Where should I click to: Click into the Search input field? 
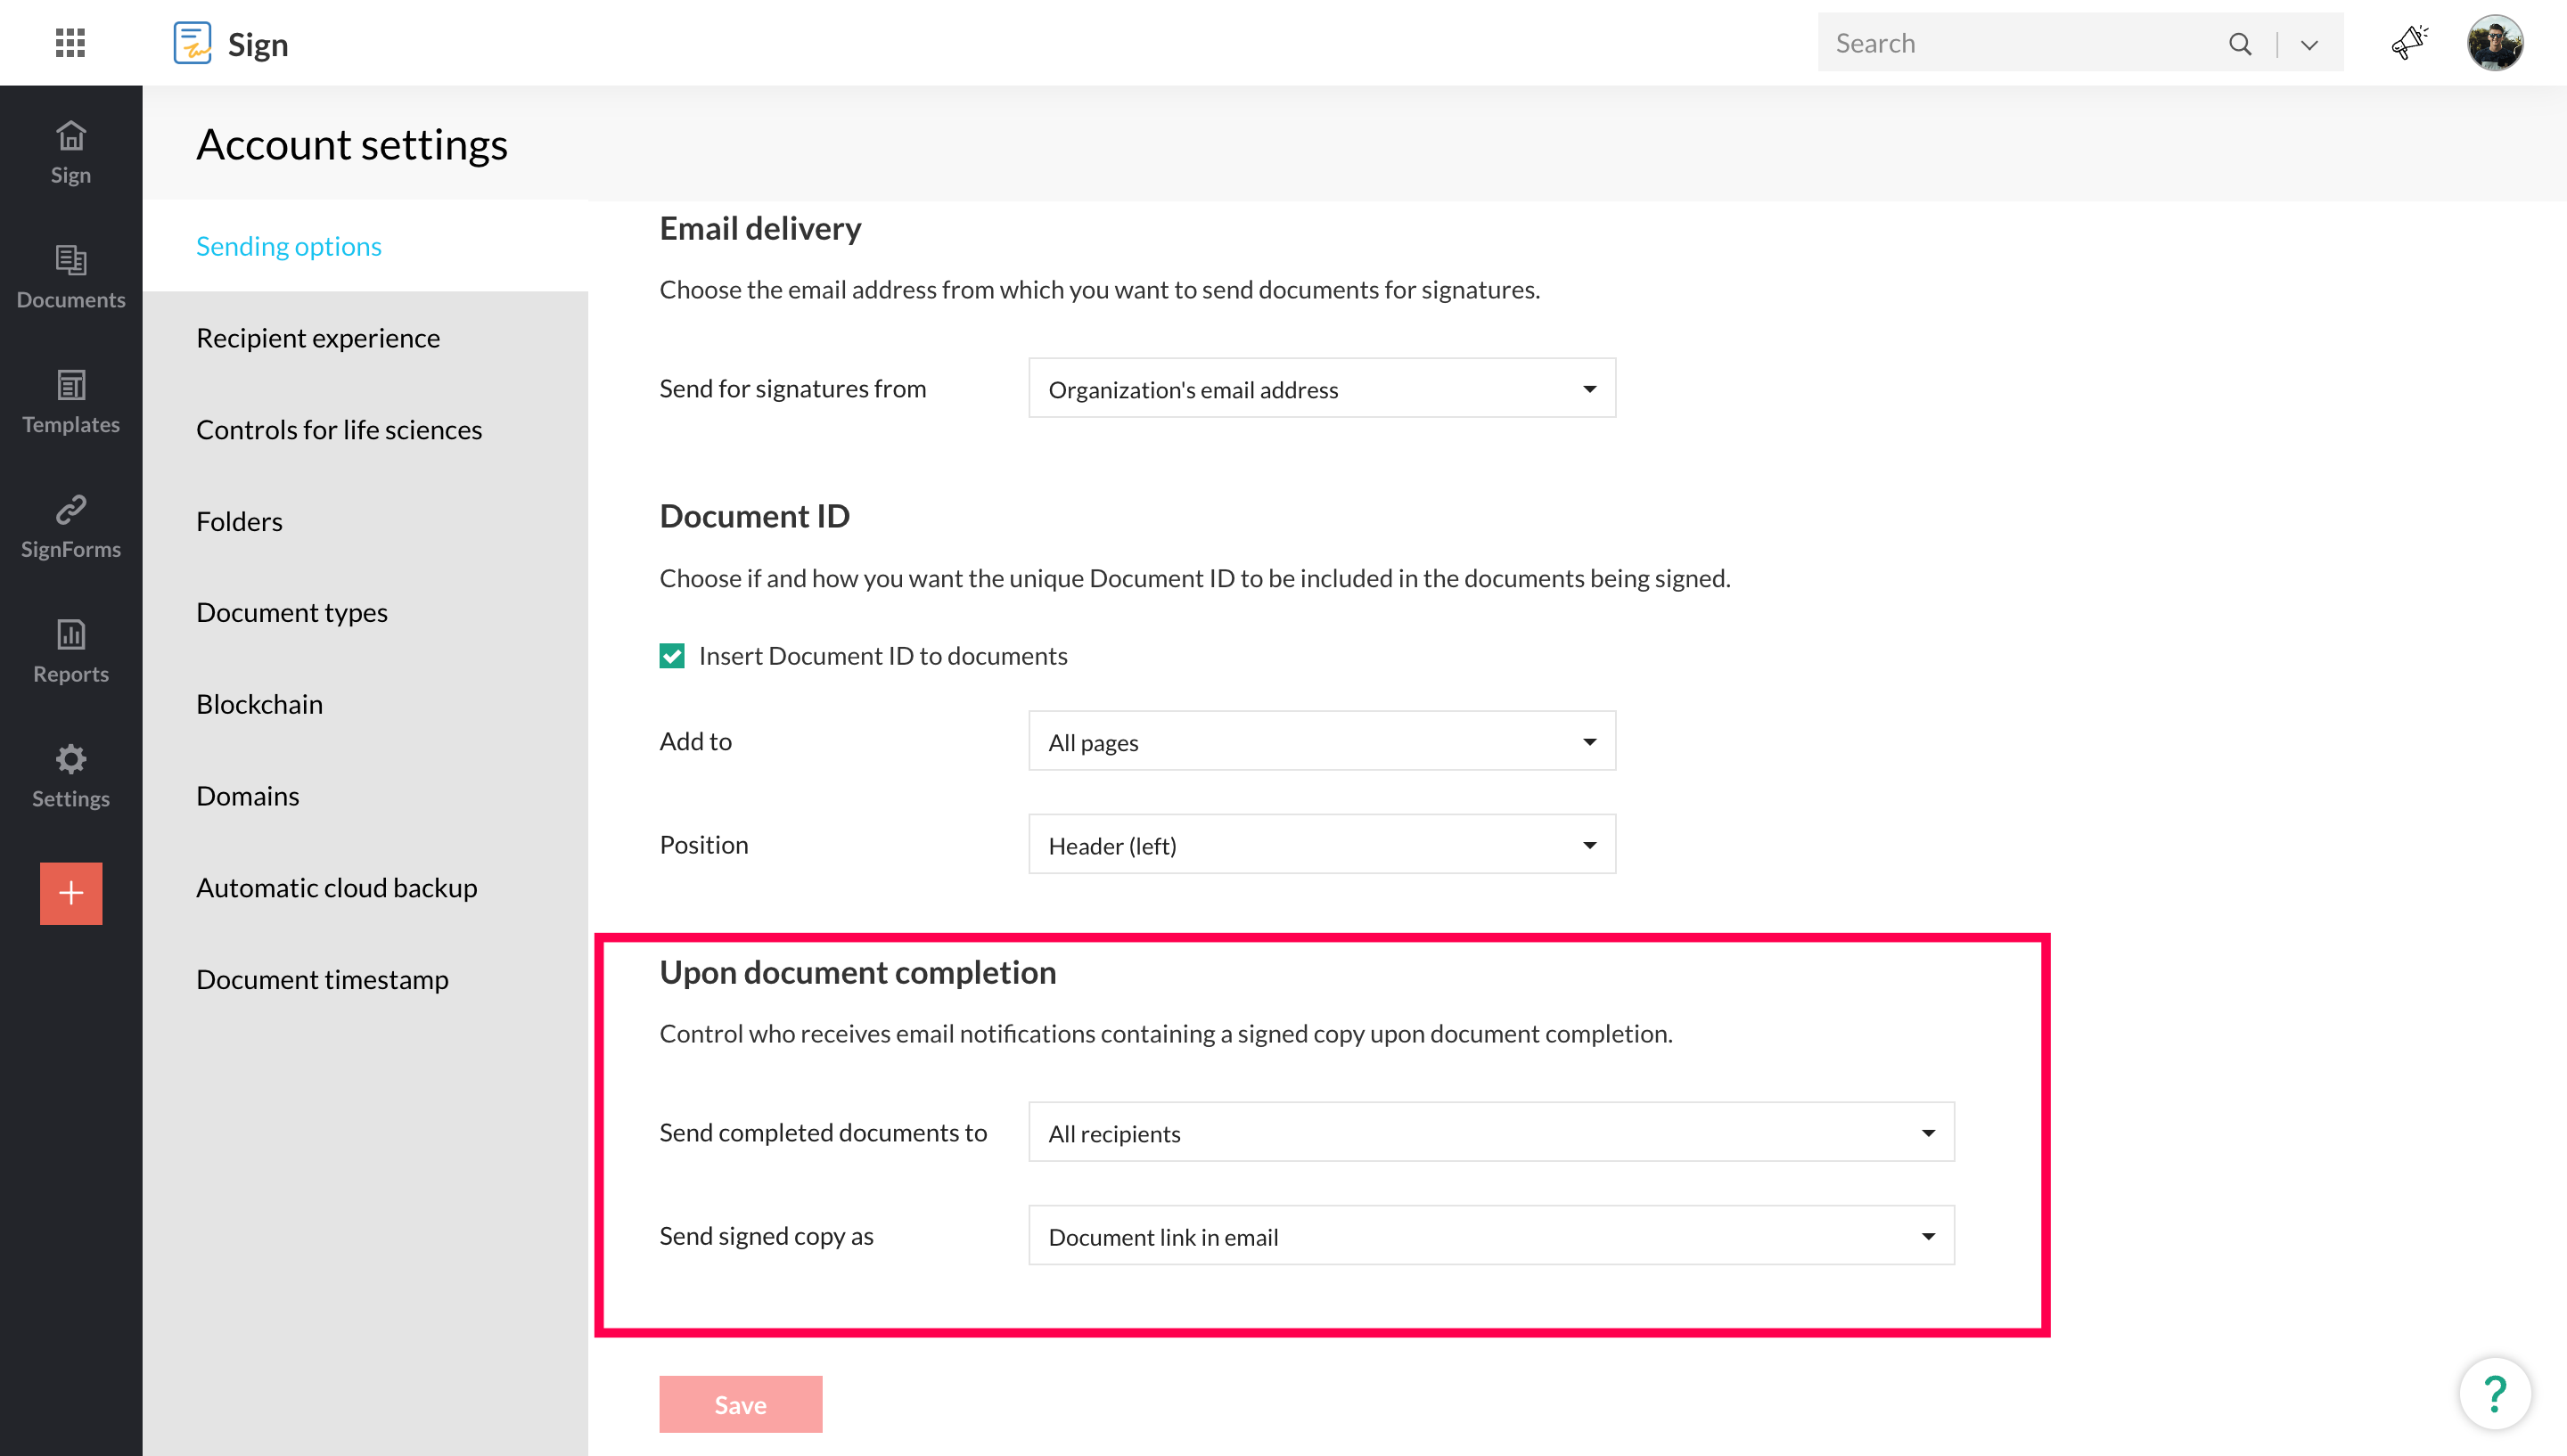(x=2020, y=43)
